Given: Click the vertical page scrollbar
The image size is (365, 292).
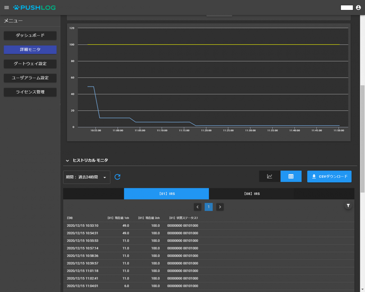Looking at the screenshot, I should 362,138.
